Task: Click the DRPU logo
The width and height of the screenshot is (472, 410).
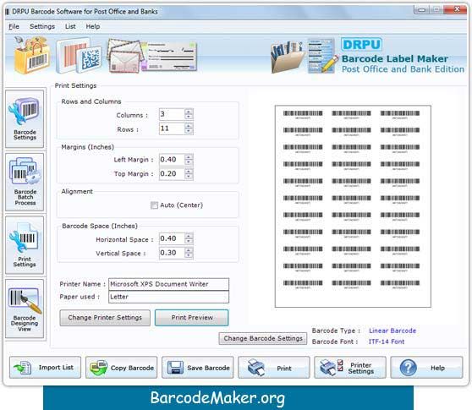Action: [361, 45]
